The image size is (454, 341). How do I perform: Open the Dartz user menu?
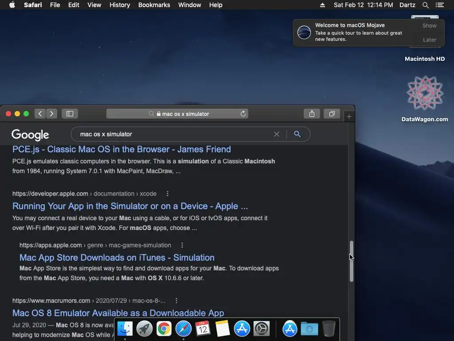click(x=407, y=5)
